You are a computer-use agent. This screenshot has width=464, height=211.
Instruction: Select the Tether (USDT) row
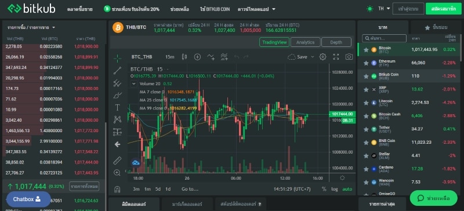409,129
